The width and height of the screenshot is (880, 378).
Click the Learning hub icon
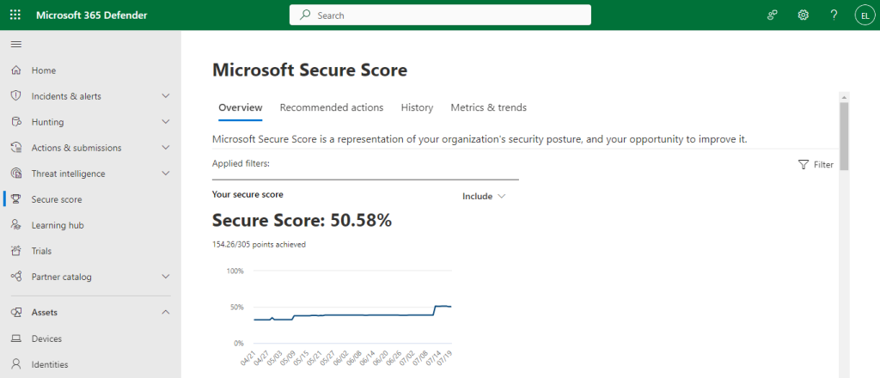(16, 225)
